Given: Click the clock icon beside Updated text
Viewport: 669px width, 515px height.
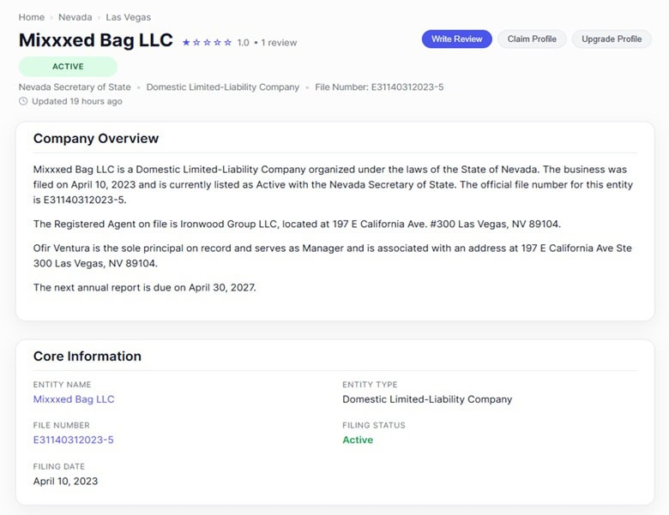Looking at the screenshot, I should (23, 101).
